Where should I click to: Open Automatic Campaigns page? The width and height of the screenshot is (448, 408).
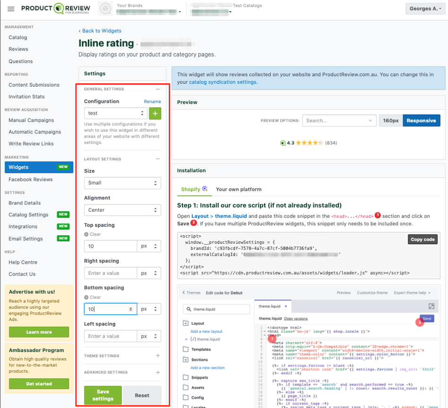click(x=34, y=132)
